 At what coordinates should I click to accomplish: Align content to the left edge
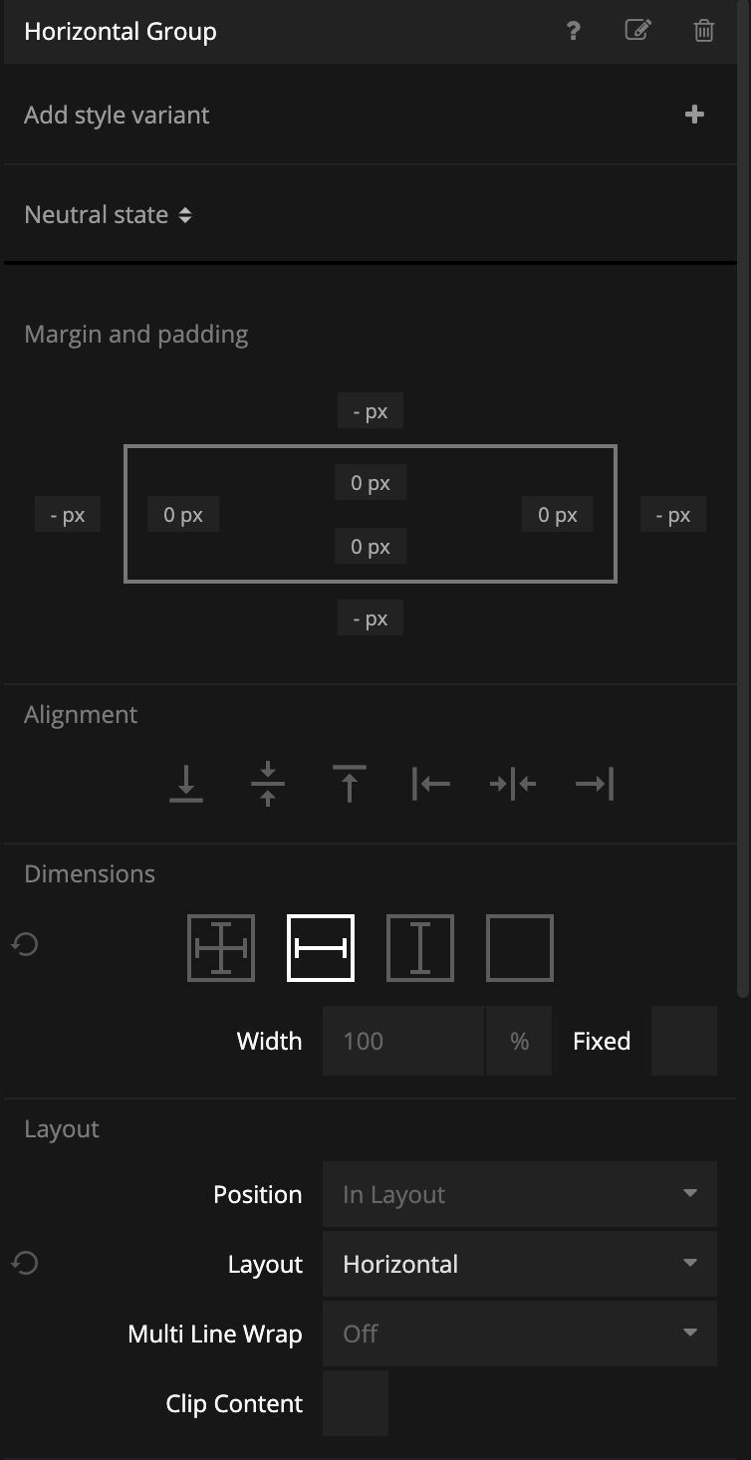431,784
